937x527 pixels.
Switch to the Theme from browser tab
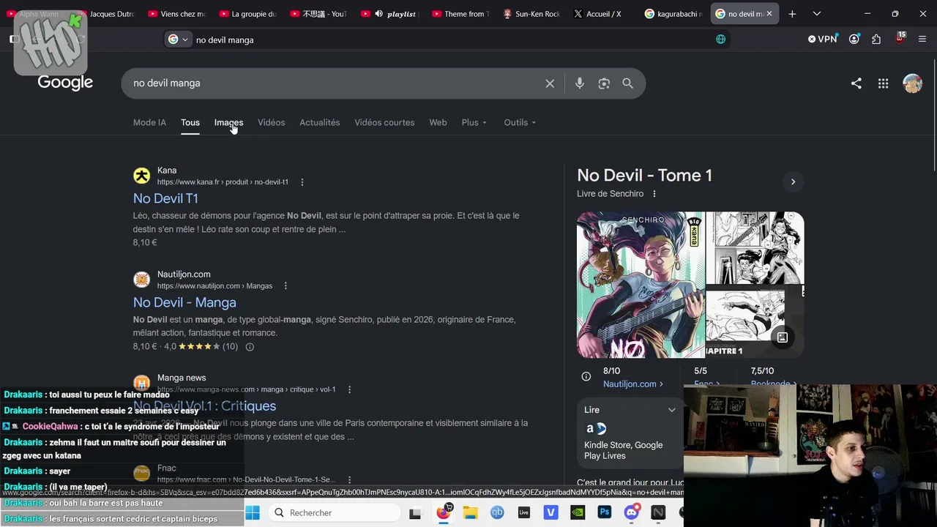pyautogui.click(x=460, y=14)
